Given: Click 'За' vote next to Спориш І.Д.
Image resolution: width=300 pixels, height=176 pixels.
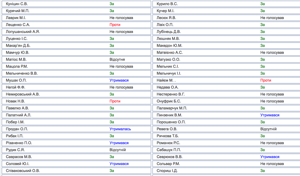Looking at the screenshot, I should (262, 171).
